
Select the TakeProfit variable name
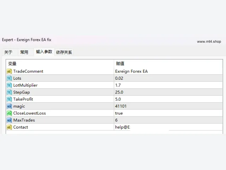(23, 99)
